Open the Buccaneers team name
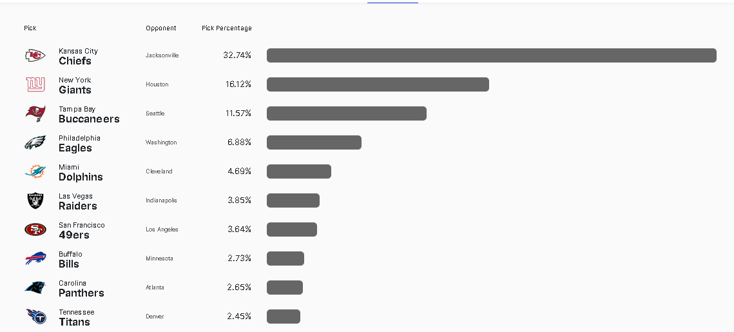 pyautogui.click(x=89, y=119)
